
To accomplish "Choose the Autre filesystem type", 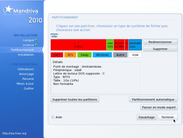I will 120,55.
